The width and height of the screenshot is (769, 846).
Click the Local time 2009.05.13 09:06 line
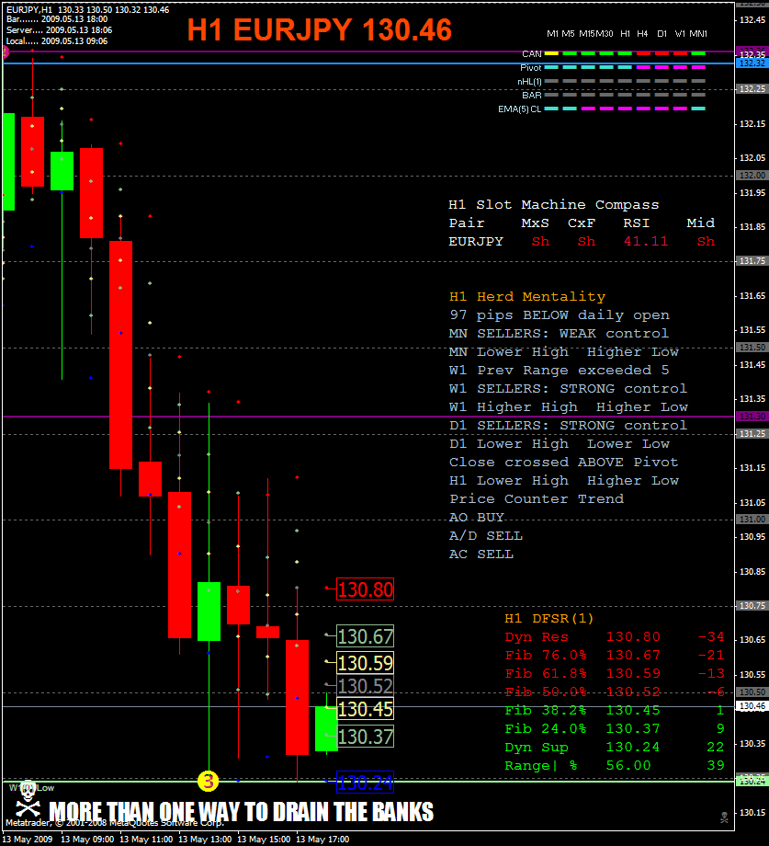(x=57, y=41)
